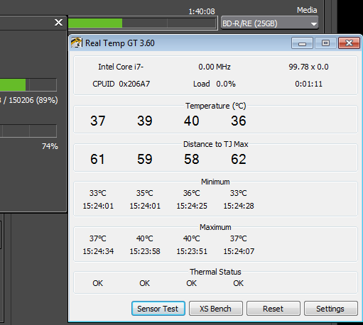Screen dimensions: 363x325
Task: Click the TJ Max distance 58
Action: [x=192, y=159]
